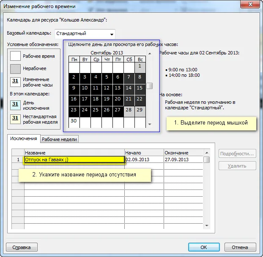The image size is (263, 257).
Task: Select day 10 in the calendar
Action: coord(85,89)
